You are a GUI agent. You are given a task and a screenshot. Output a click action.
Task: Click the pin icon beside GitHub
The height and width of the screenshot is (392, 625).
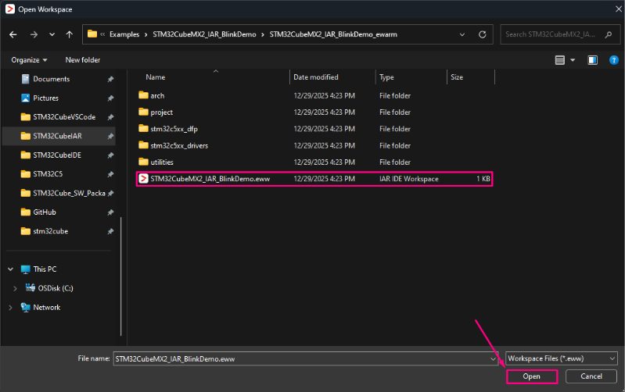coord(110,212)
